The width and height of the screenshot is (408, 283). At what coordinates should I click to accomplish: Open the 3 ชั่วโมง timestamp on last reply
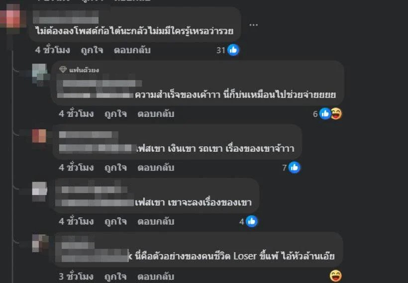pyautogui.click(x=76, y=276)
